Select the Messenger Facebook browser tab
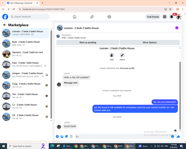186x149 pixels. pyautogui.click(x=23, y=3)
